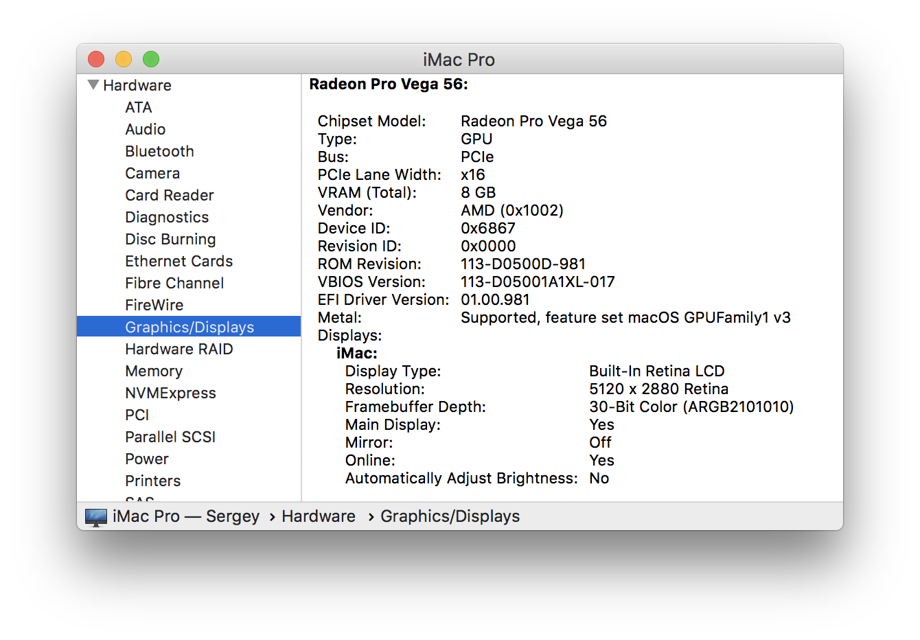Open the Audio hardware section

click(x=145, y=129)
